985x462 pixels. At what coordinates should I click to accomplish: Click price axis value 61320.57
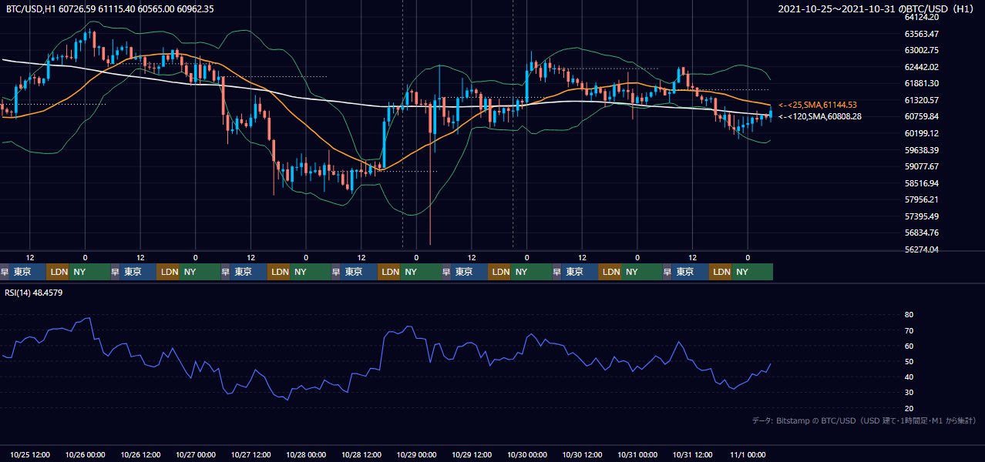[x=922, y=100]
